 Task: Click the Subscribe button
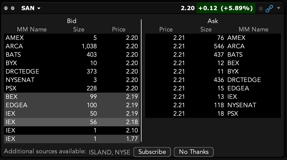[152, 152]
